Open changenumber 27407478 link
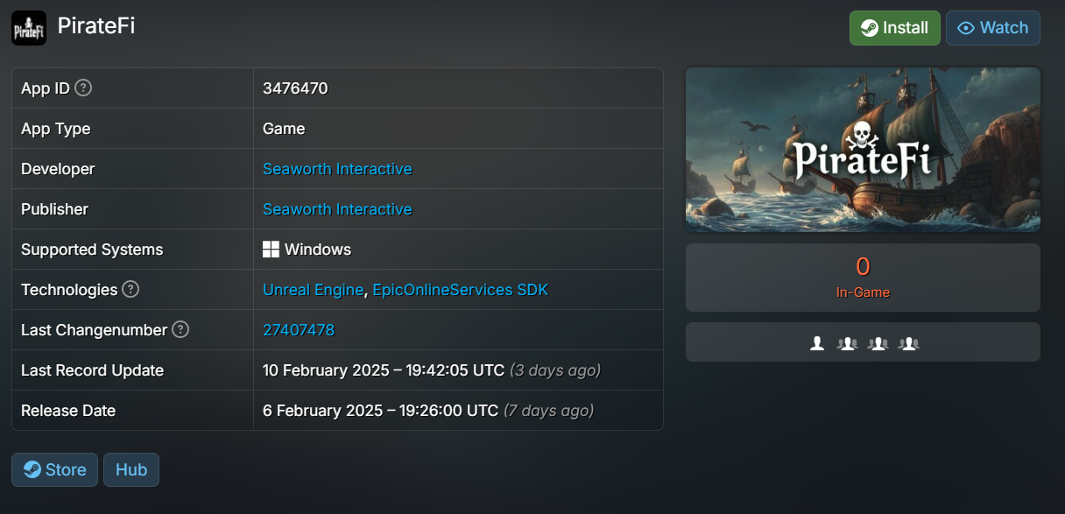This screenshot has width=1065, height=514. point(299,330)
